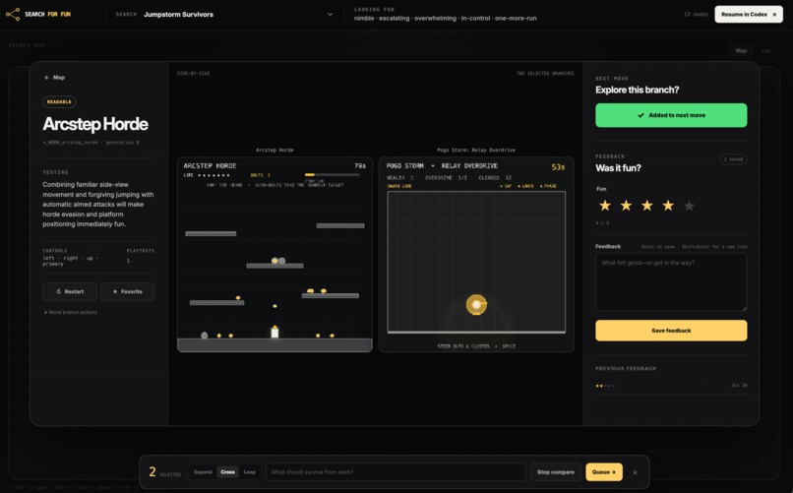Screen dimensions: 793x493
Task: Expand More branch actions
Action: (x=71, y=313)
